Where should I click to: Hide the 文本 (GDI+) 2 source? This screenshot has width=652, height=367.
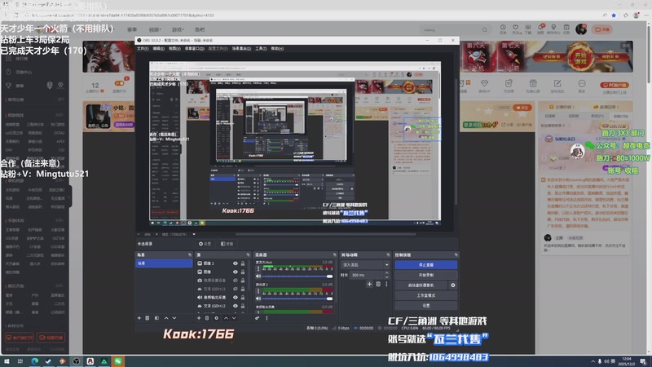[236, 306]
